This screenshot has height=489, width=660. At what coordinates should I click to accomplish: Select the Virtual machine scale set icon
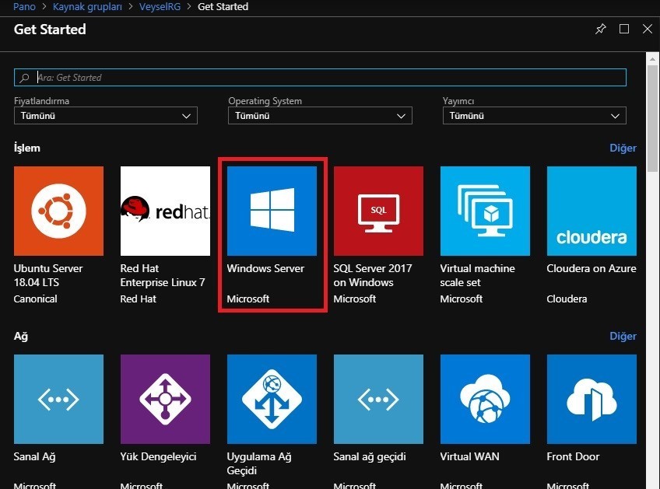(485, 211)
